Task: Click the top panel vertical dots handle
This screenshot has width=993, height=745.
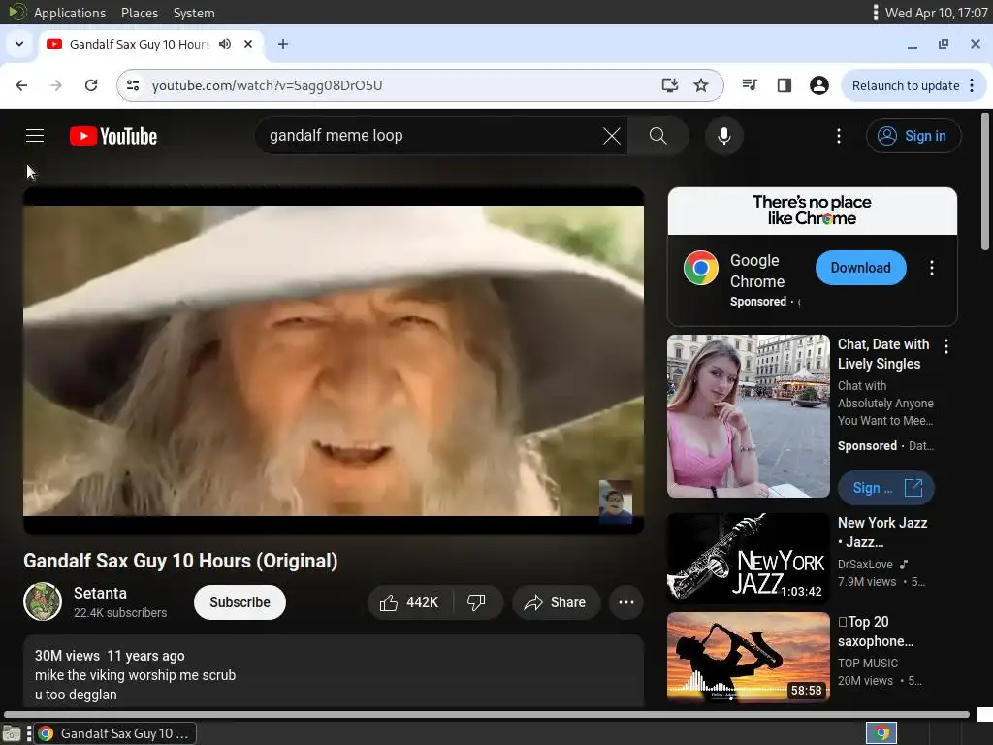Action: click(876, 13)
